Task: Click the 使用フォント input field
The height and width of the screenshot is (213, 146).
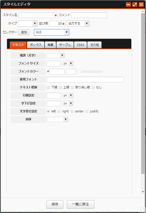Action: (x=85, y=79)
